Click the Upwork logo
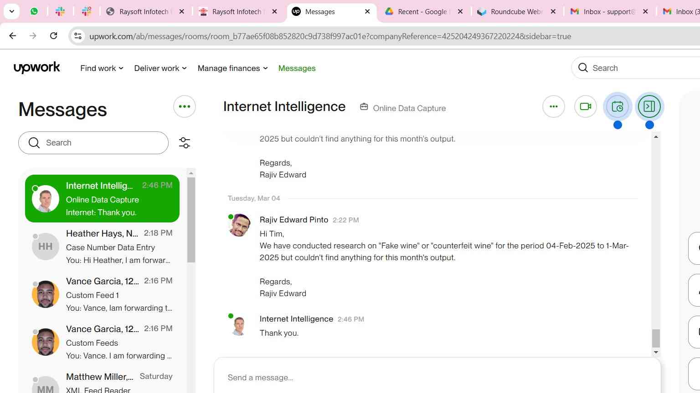 pyautogui.click(x=37, y=68)
